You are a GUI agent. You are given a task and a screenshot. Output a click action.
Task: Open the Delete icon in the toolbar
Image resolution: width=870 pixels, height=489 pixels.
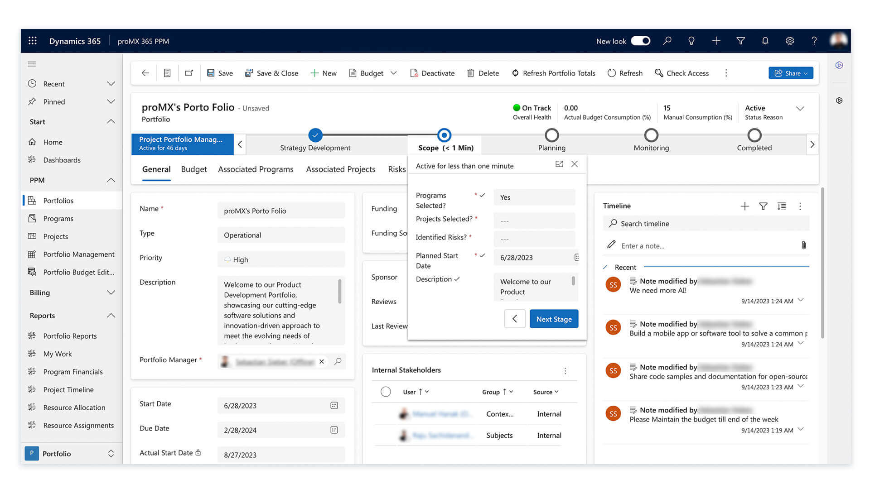(471, 73)
